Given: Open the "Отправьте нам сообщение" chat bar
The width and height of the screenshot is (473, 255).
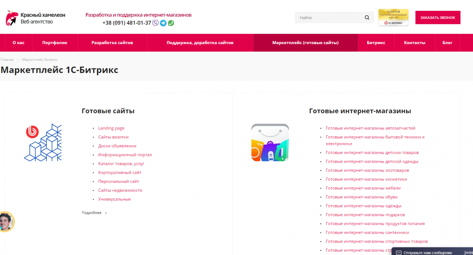Looking at the screenshot, I should [x=428, y=253].
